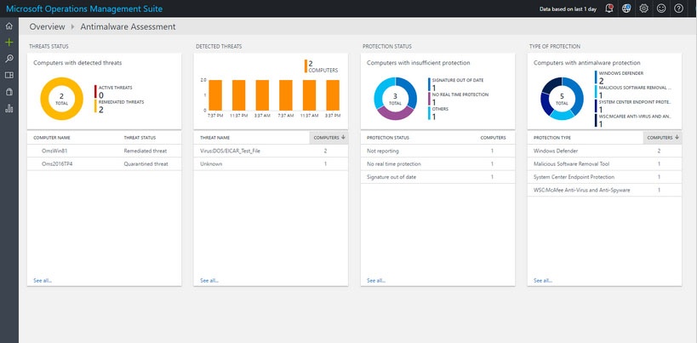Image resolution: width=697 pixels, height=343 pixels.
Task: Sort Detected Threats by Computers column
Action: pyautogui.click(x=328, y=137)
